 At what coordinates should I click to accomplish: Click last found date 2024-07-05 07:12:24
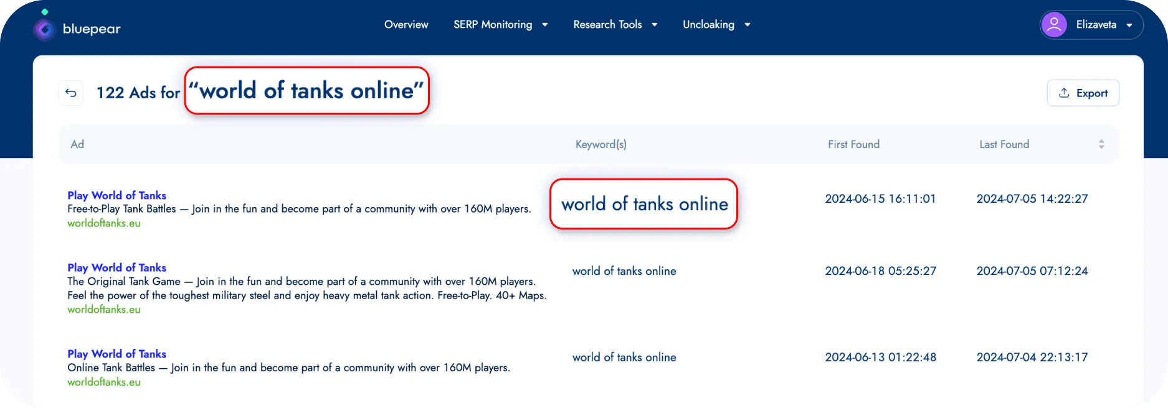(1032, 271)
